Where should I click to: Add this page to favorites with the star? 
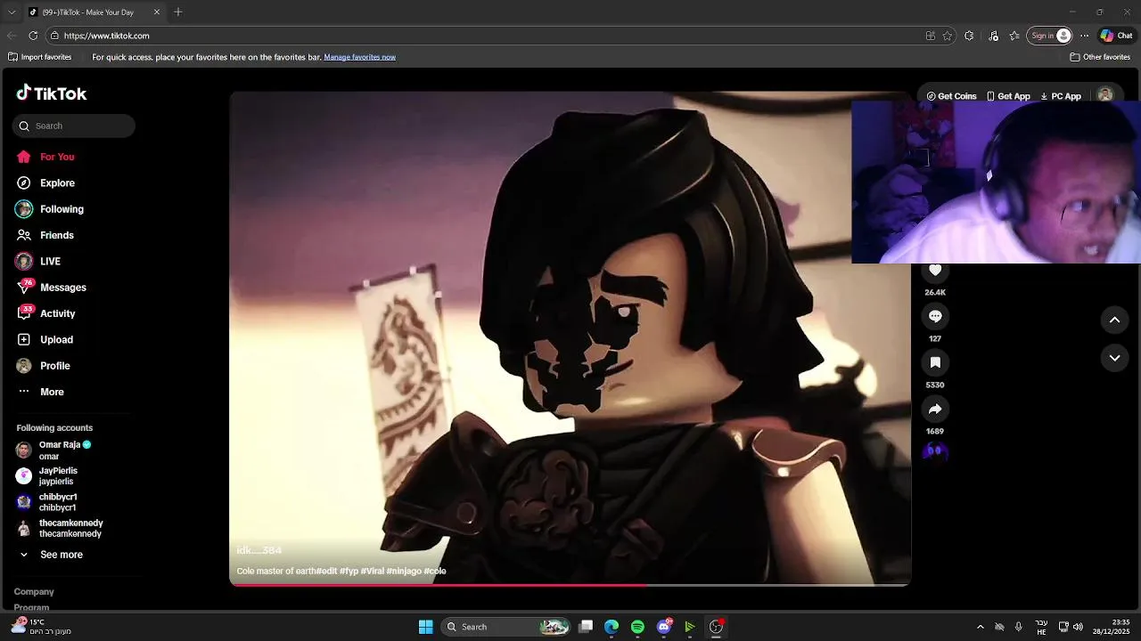click(948, 36)
